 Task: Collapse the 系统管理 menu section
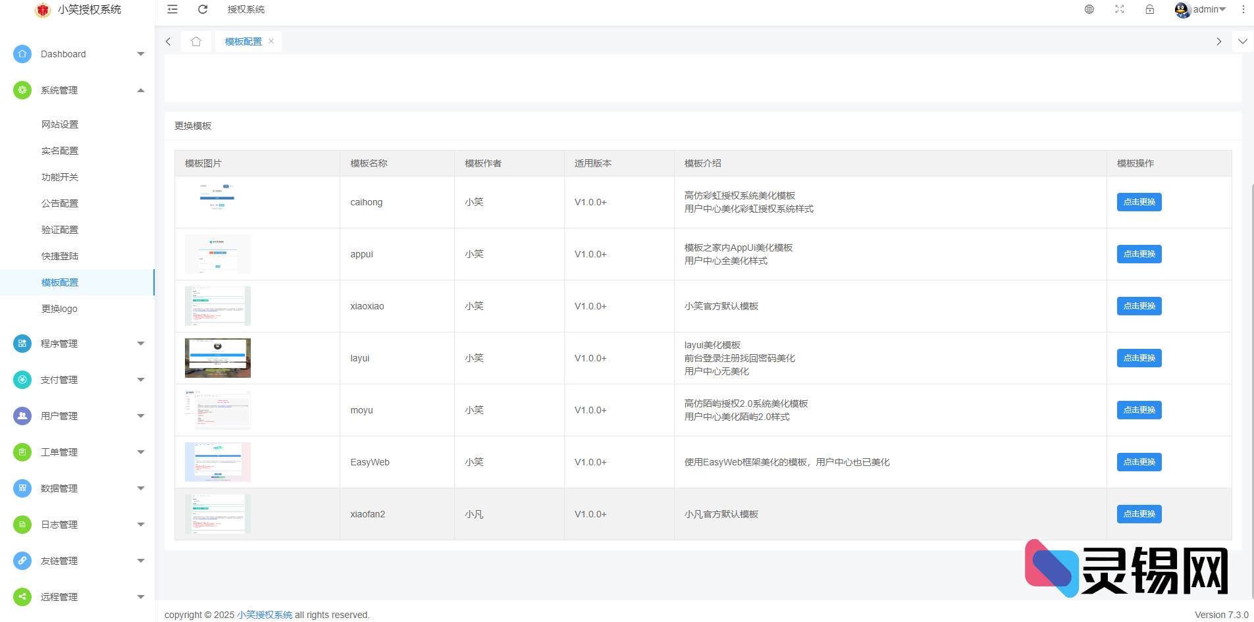coord(78,90)
